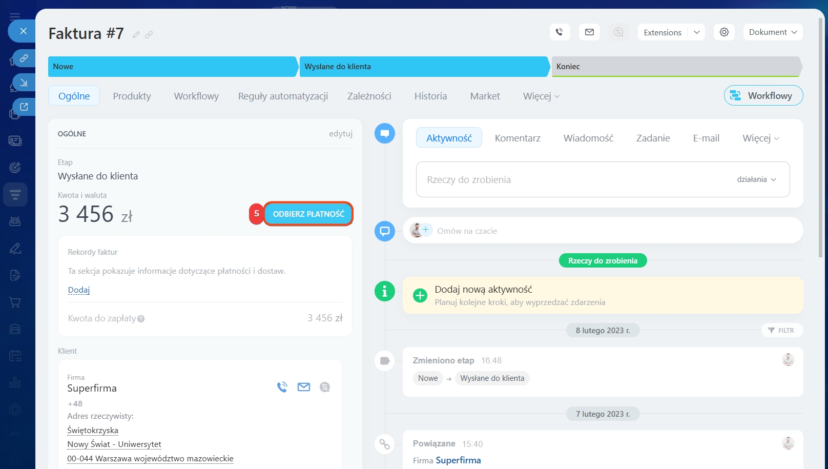Click the pencil edit icon beside Faktura #7
This screenshot has width=828, height=469.
click(136, 35)
